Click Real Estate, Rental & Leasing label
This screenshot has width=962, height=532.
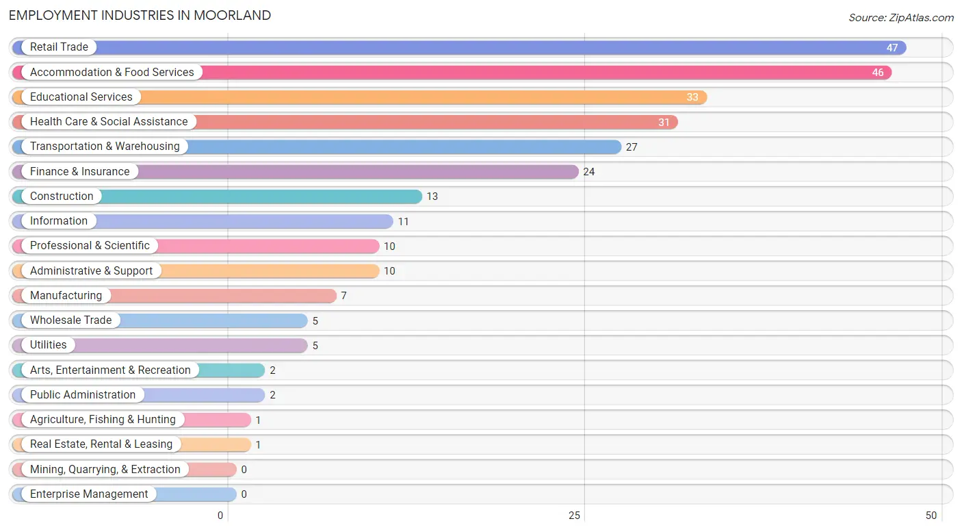[101, 444]
